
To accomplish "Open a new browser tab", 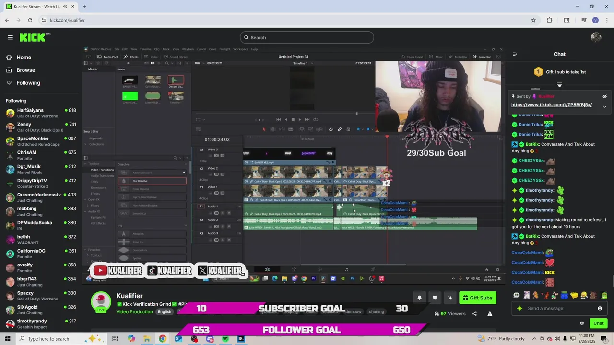I will tap(84, 7).
